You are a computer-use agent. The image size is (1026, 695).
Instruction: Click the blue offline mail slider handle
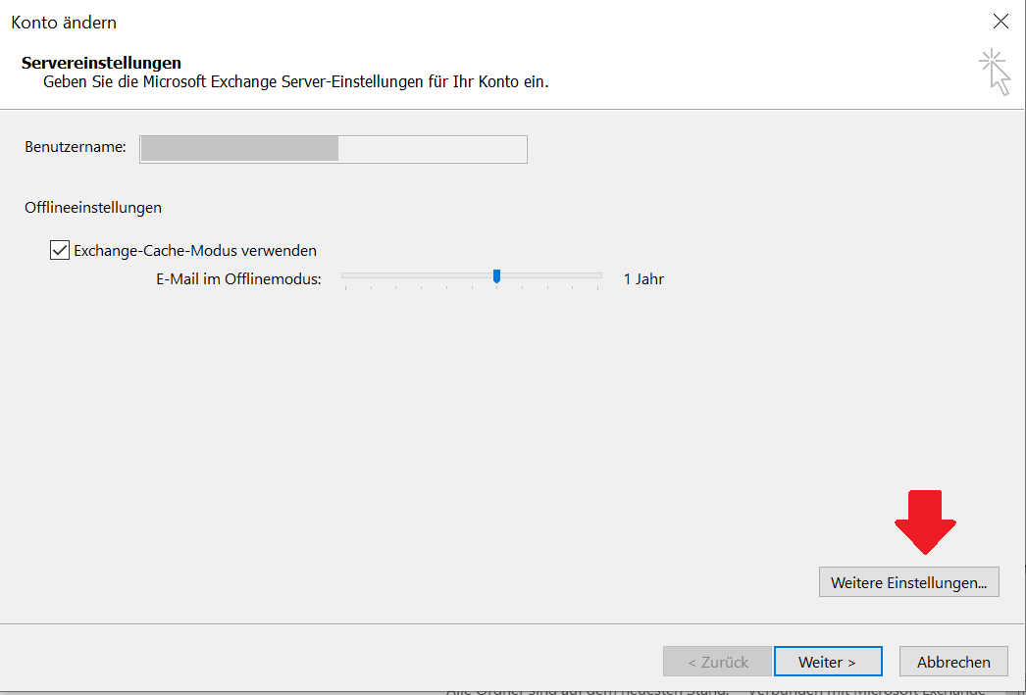coord(496,276)
